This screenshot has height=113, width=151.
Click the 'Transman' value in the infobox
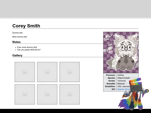[x=122, y=81]
